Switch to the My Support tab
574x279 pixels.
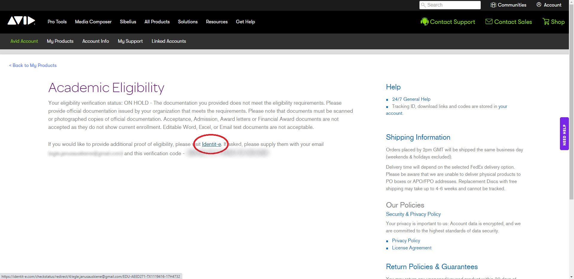tap(130, 41)
